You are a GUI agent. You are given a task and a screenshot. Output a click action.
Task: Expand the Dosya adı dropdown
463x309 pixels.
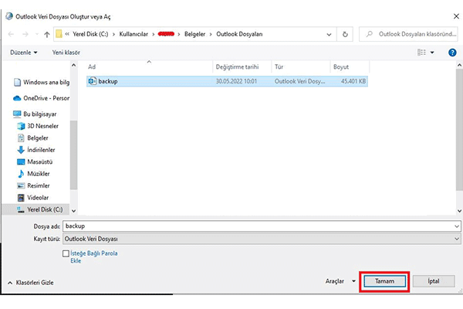[457, 226]
